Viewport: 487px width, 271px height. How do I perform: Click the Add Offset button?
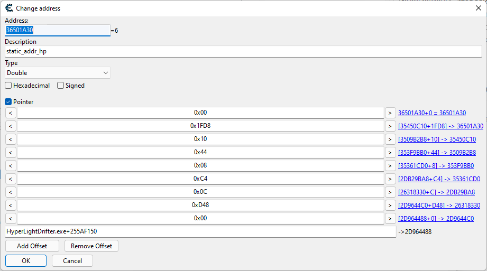(x=32, y=246)
